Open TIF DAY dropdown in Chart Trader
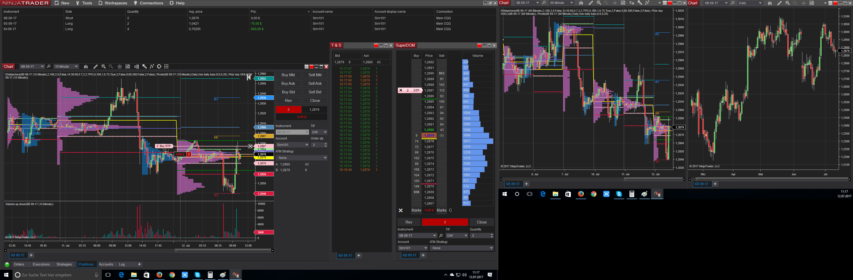 319,132
